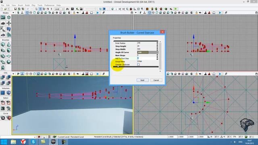
Task: Select the Sheet brush builder
Action: 9,56
